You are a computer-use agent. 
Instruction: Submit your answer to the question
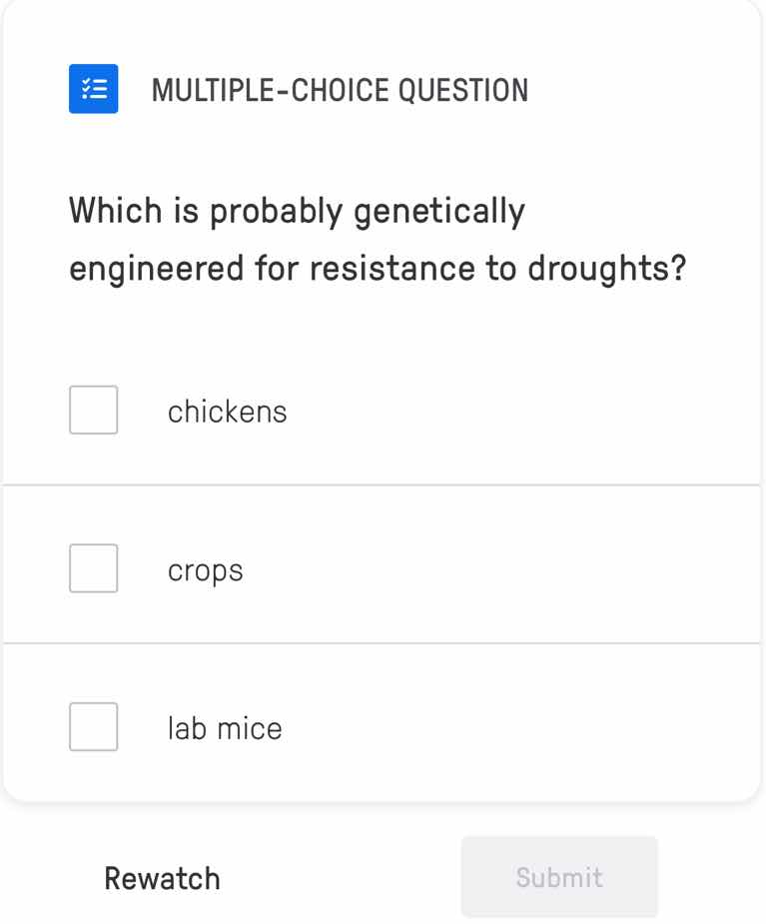(558, 877)
